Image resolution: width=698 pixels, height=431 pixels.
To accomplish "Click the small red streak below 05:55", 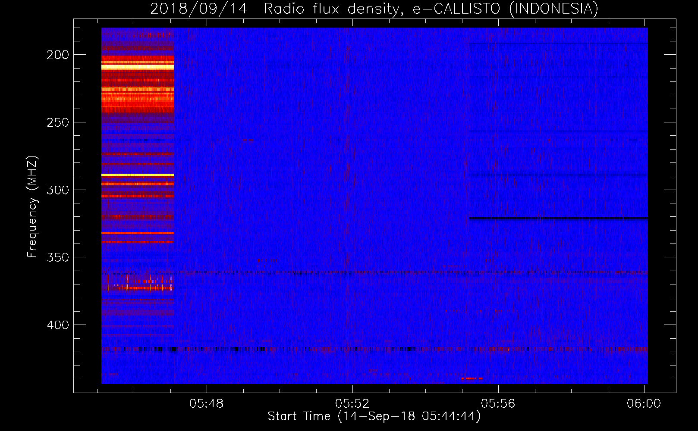I will [x=472, y=378].
